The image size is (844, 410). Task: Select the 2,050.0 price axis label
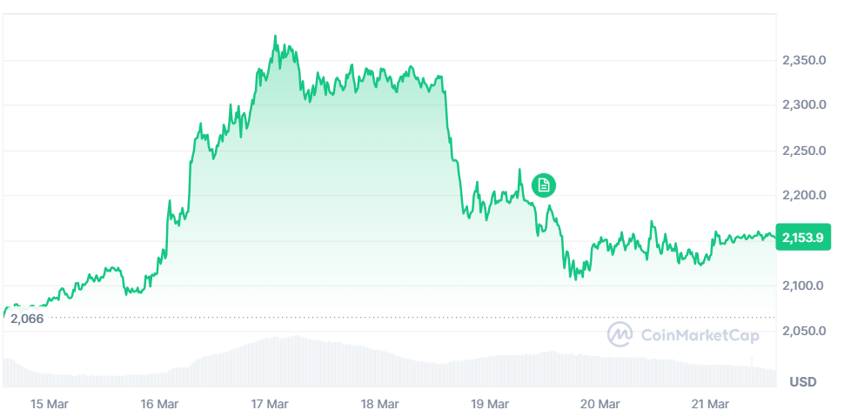pos(803,331)
